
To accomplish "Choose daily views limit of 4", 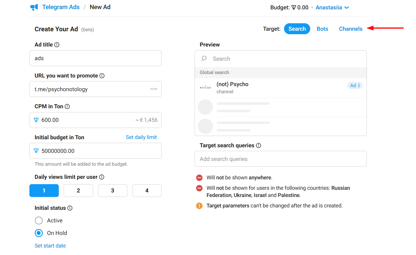I will [x=147, y=191].
